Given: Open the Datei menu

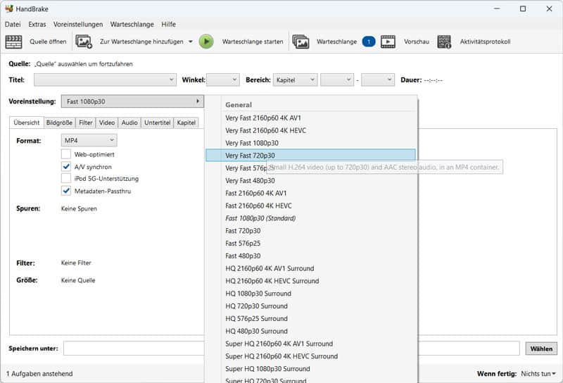Looking at the screenshot, I should pyautogui.click(x=13, y=24).
